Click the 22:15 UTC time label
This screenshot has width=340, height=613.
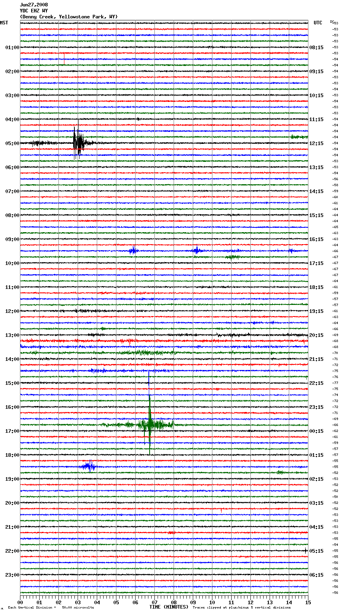(316, 383)
